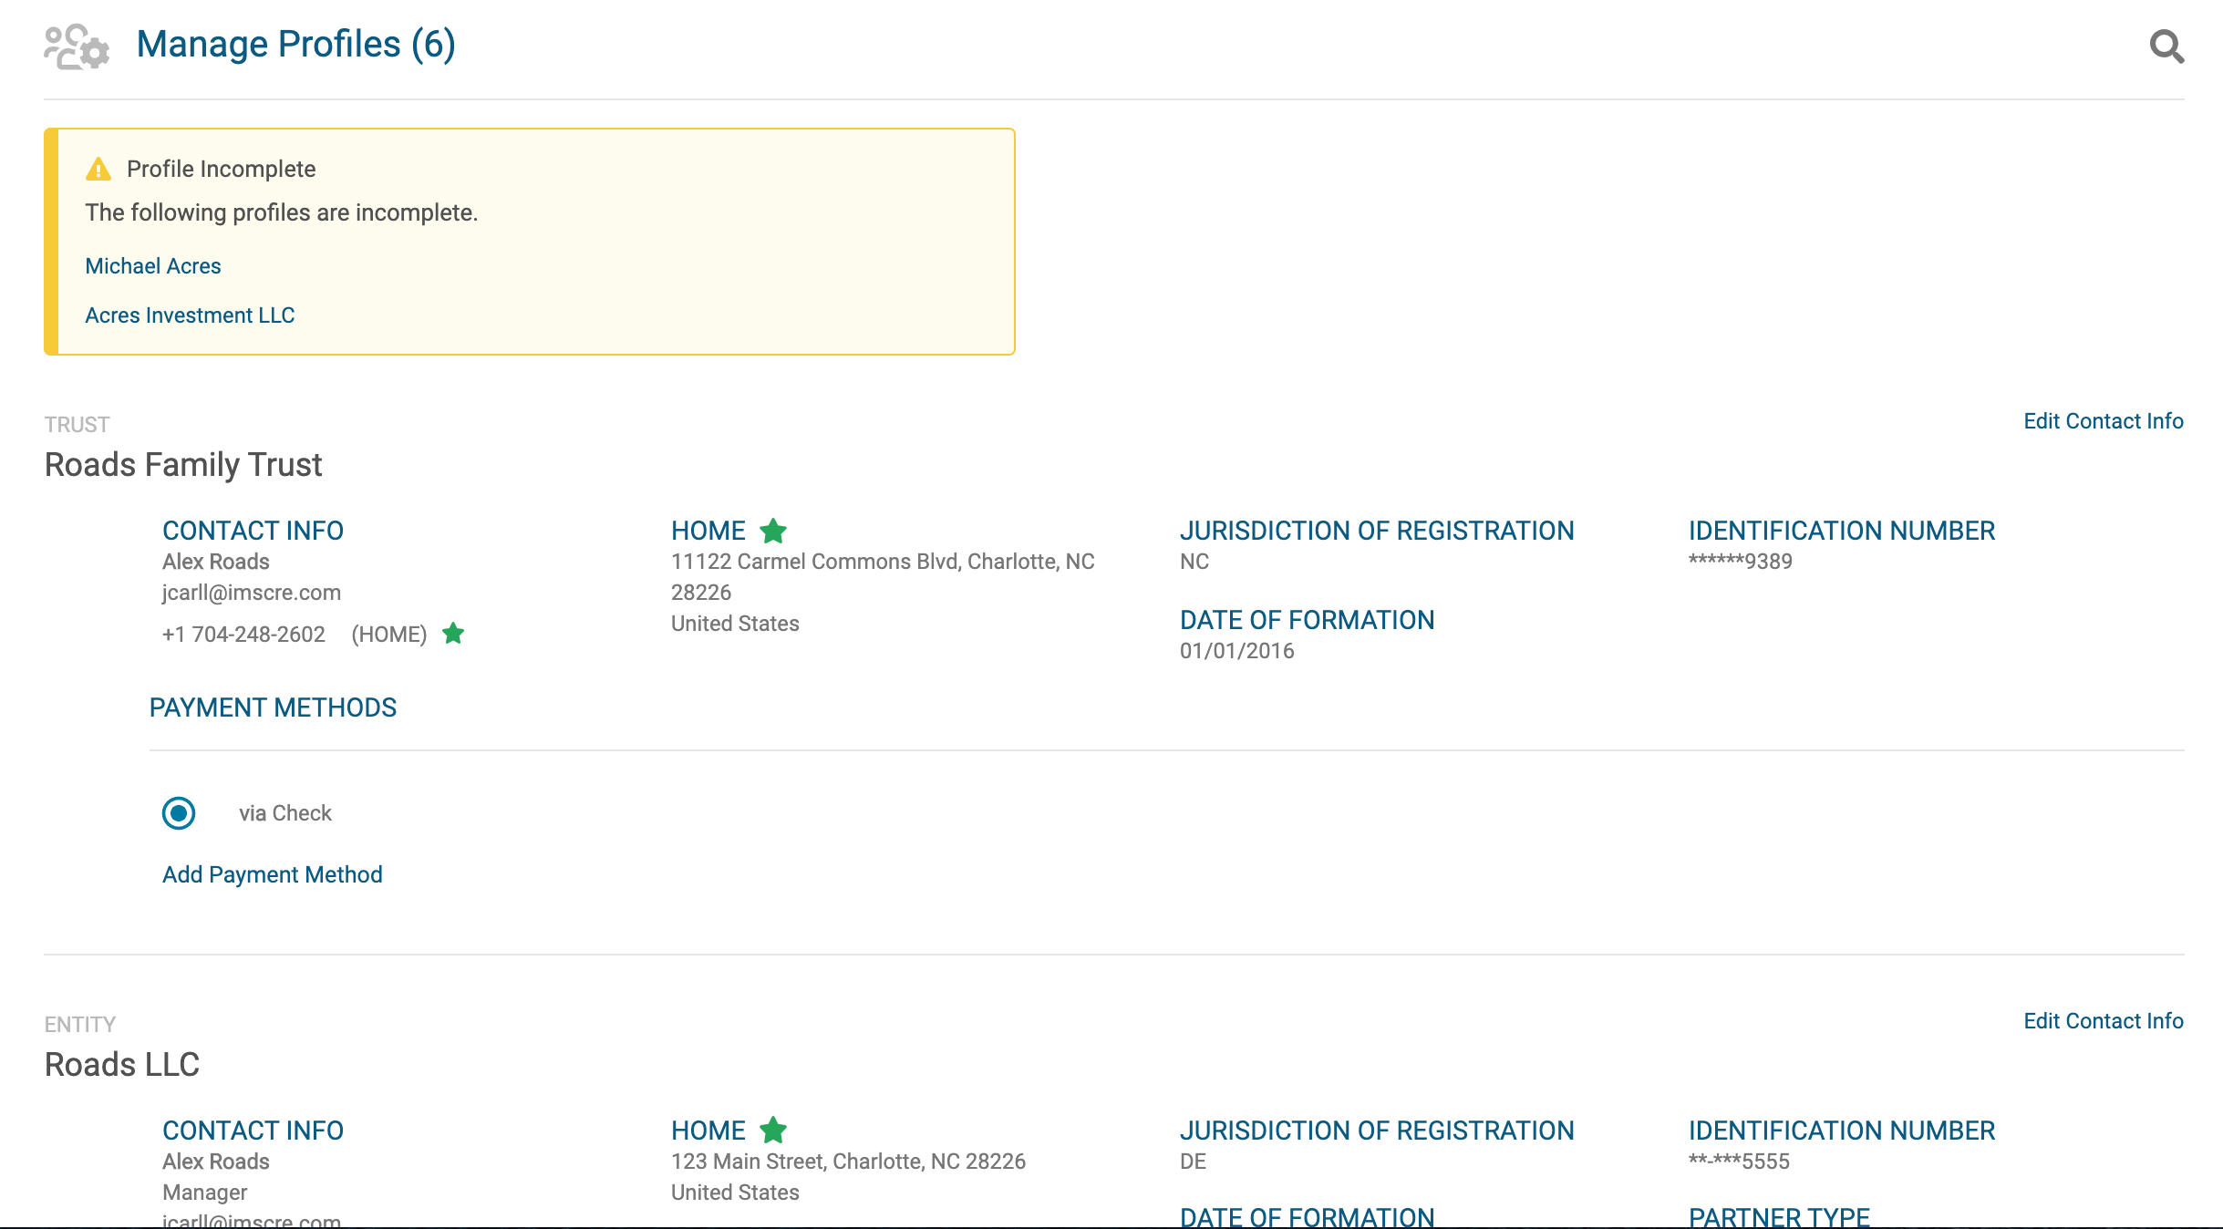Click the identification number ******9389
The height and width of the screenshot is (1229, 2223).
tap(1741, 562)
